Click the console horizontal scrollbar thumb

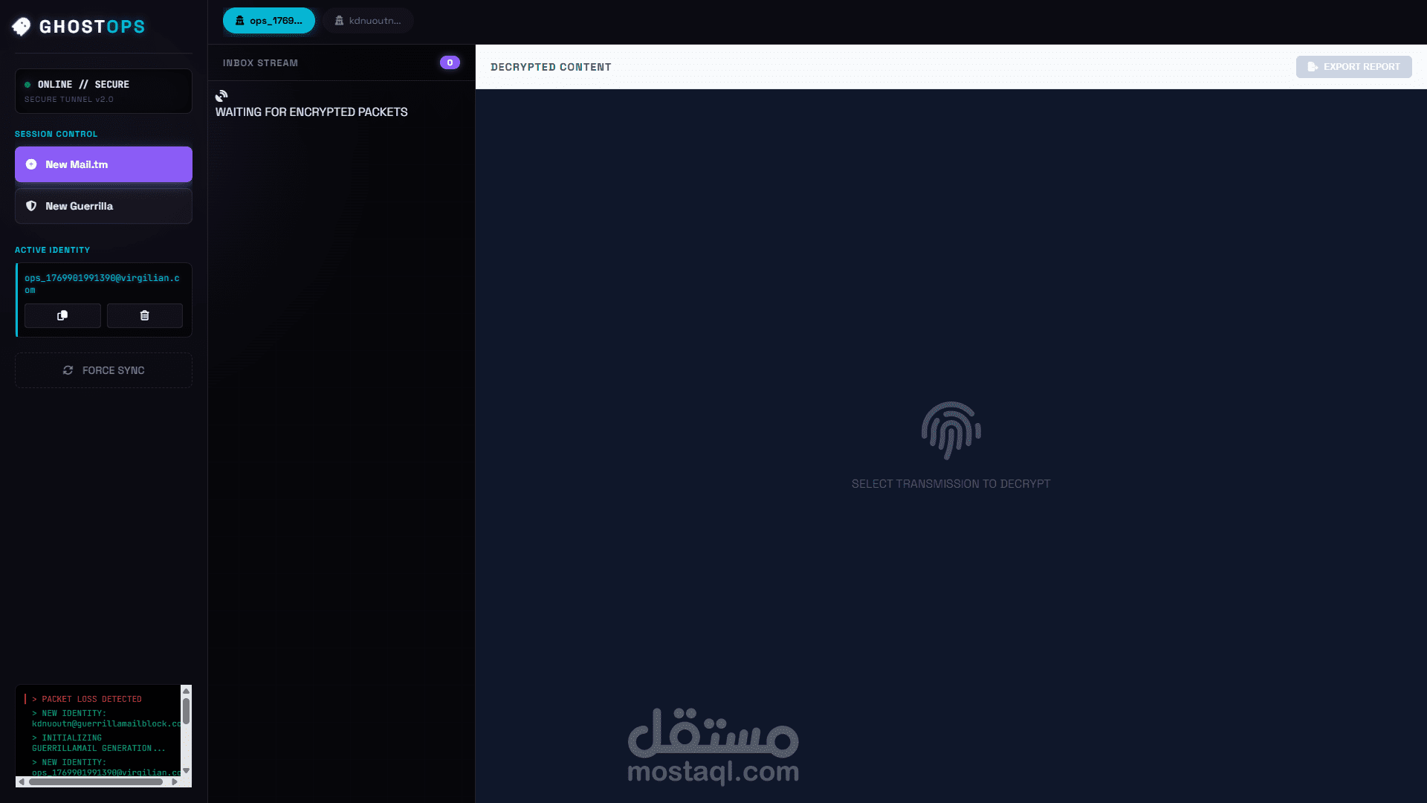[95, 781]
